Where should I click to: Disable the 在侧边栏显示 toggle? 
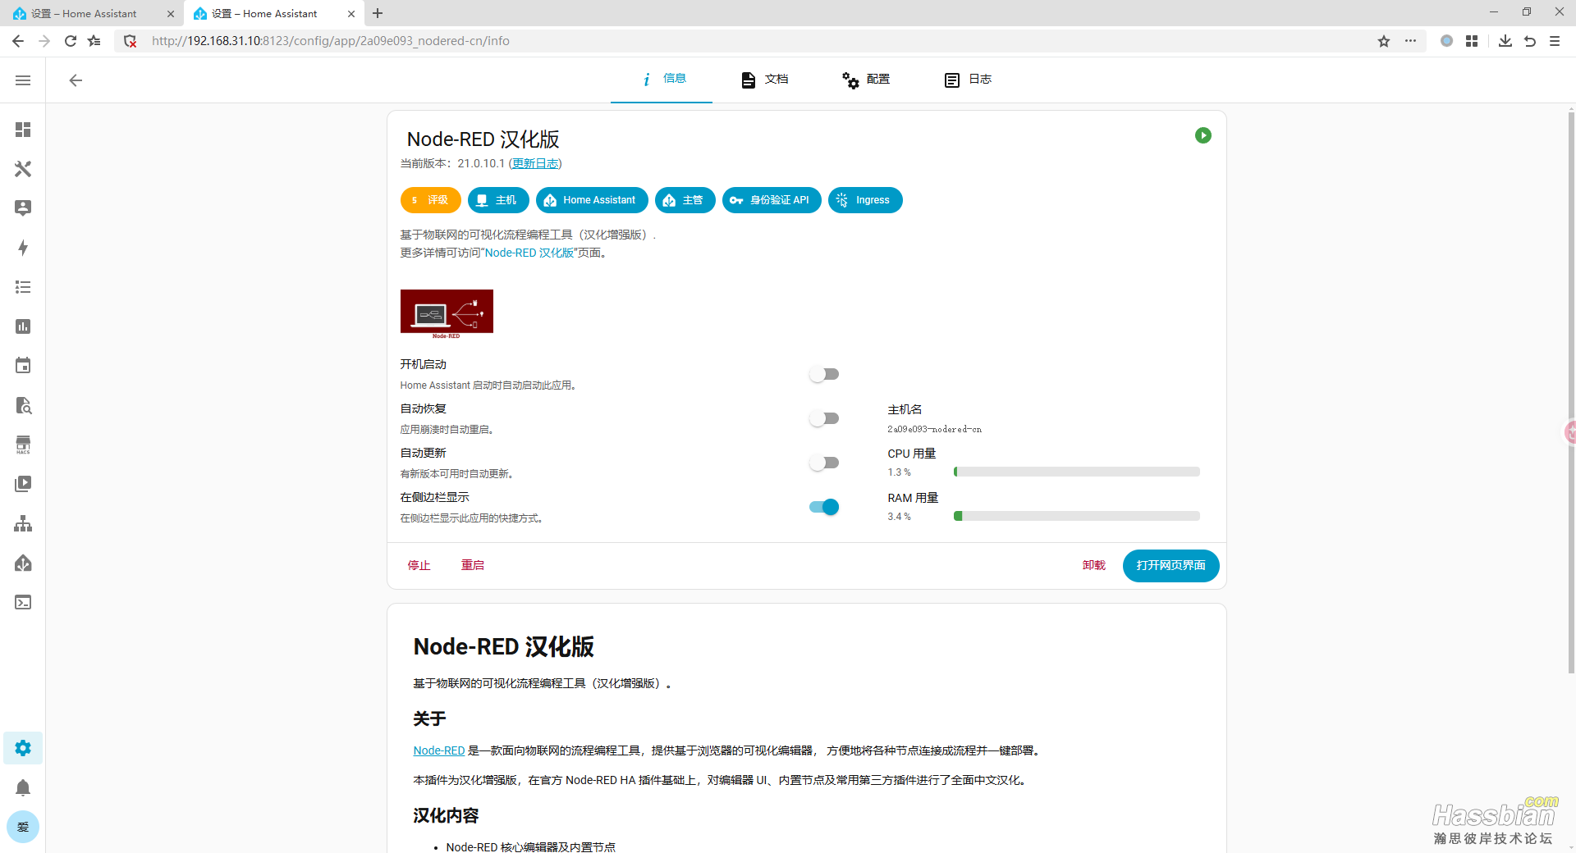(824, 507)
